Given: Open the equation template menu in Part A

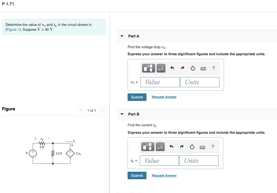Looking at the screenshot, I should pos(148,68).
